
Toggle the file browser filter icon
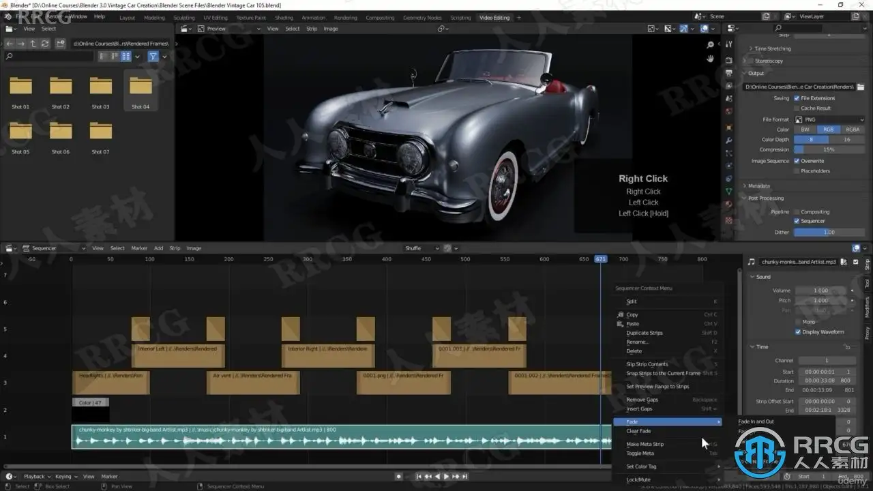(153, 57)
